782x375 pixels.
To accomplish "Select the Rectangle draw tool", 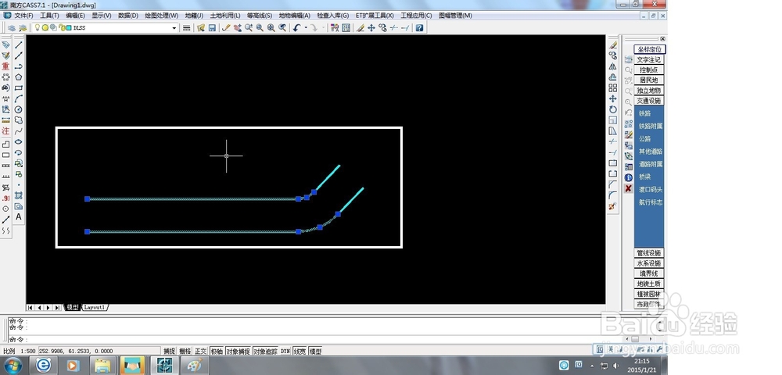I will 19,88.
